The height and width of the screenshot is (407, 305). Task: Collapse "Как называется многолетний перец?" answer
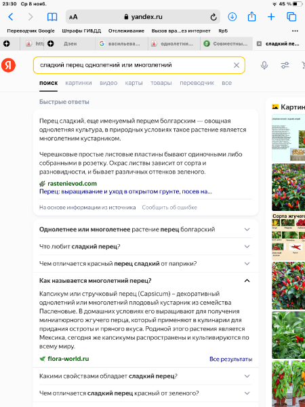coord(146,281)
